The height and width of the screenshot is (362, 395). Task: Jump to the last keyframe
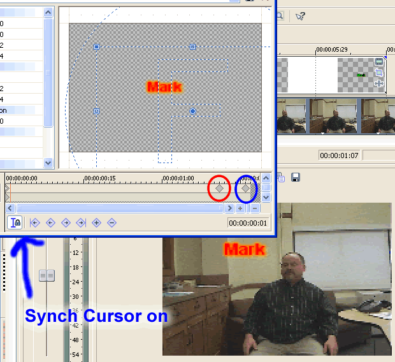coord(81,222)
